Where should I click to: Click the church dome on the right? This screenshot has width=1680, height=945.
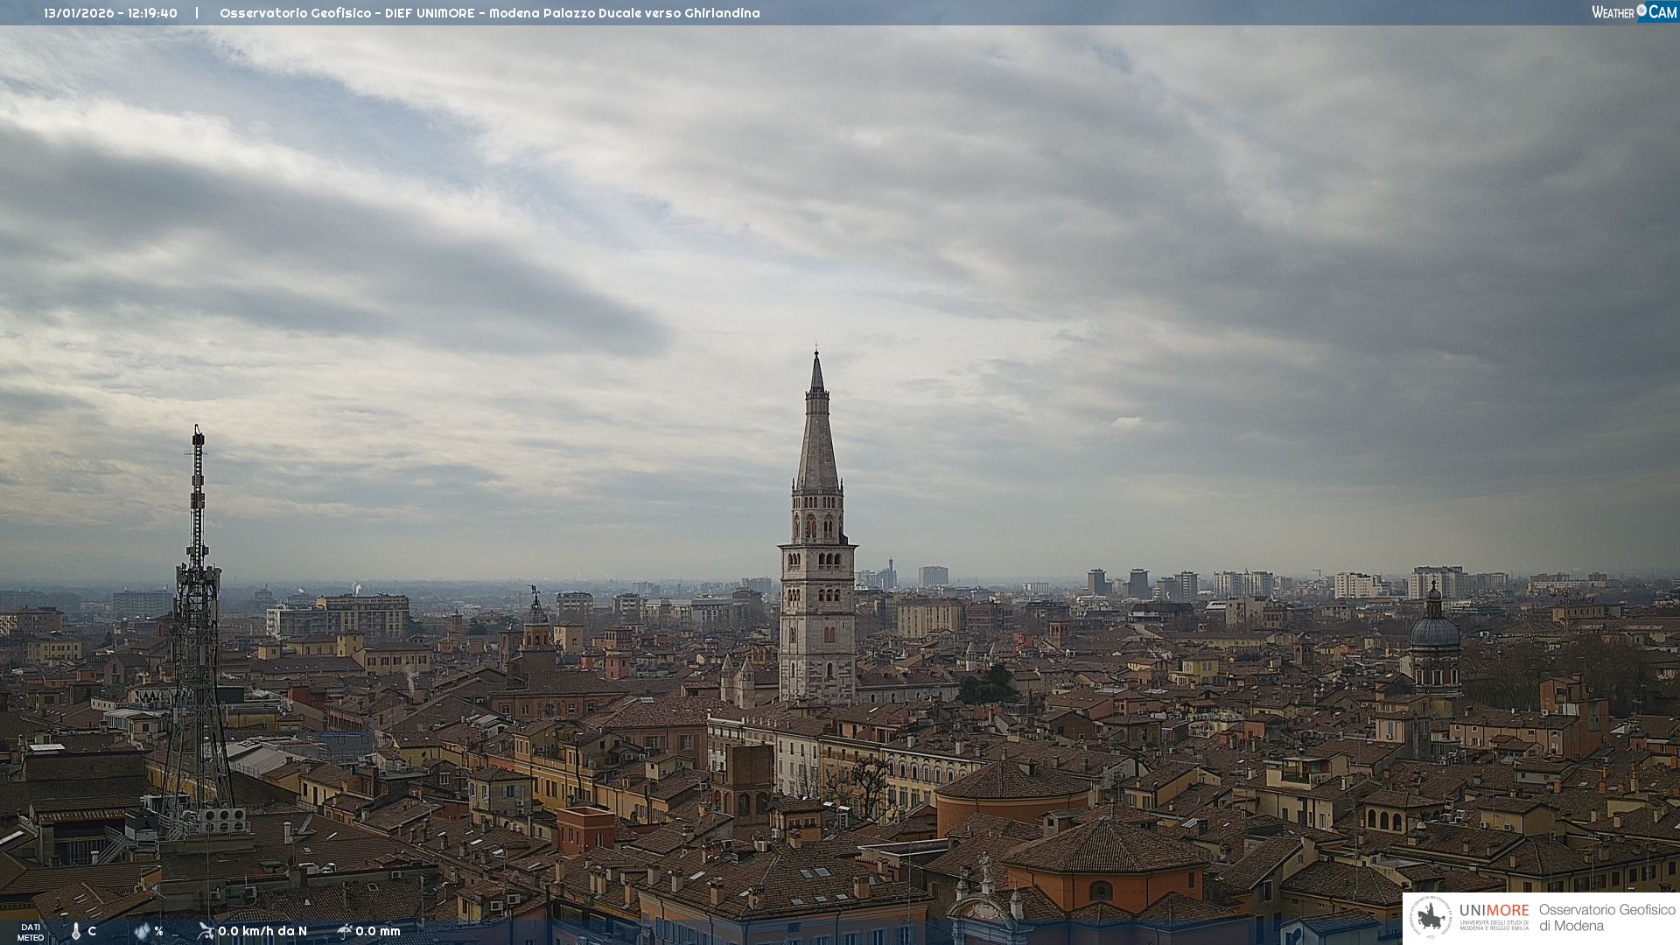point(1435,632)
